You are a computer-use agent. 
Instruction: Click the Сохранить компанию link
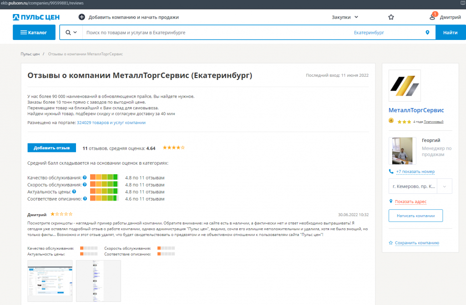[x=417, y=243]
